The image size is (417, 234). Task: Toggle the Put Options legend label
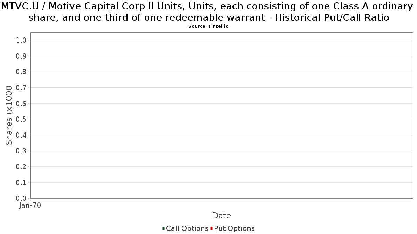235,228
